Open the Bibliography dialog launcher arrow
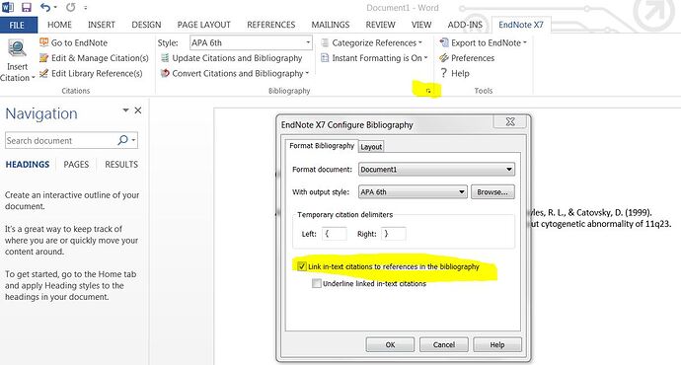This screenshot has height=365, width=681. click(428, 91)
